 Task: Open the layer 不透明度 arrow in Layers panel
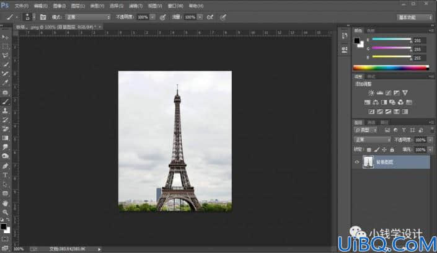point(430,140)
